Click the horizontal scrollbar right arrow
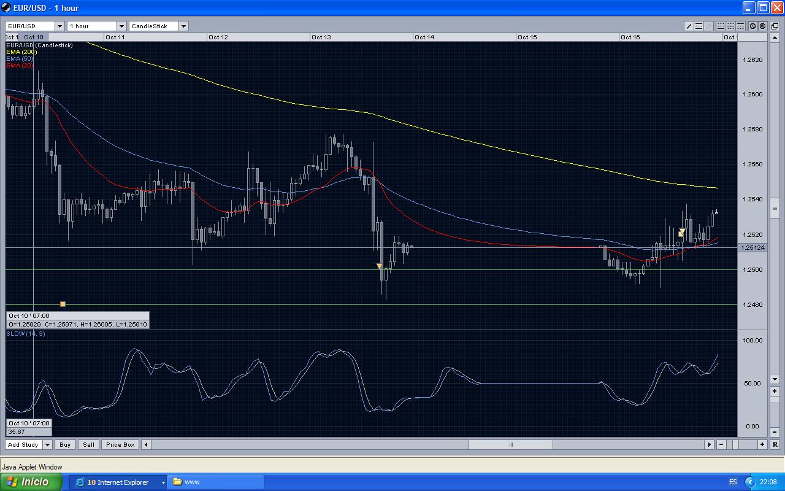 pyautogui.click(x=709, y=444)
